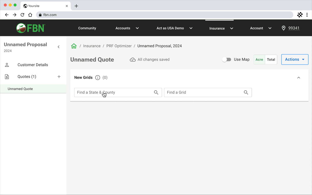Close the Yoursite tab
Image resolution: width=312 pixels, height=195 pixels.
[x=67, y=6]
